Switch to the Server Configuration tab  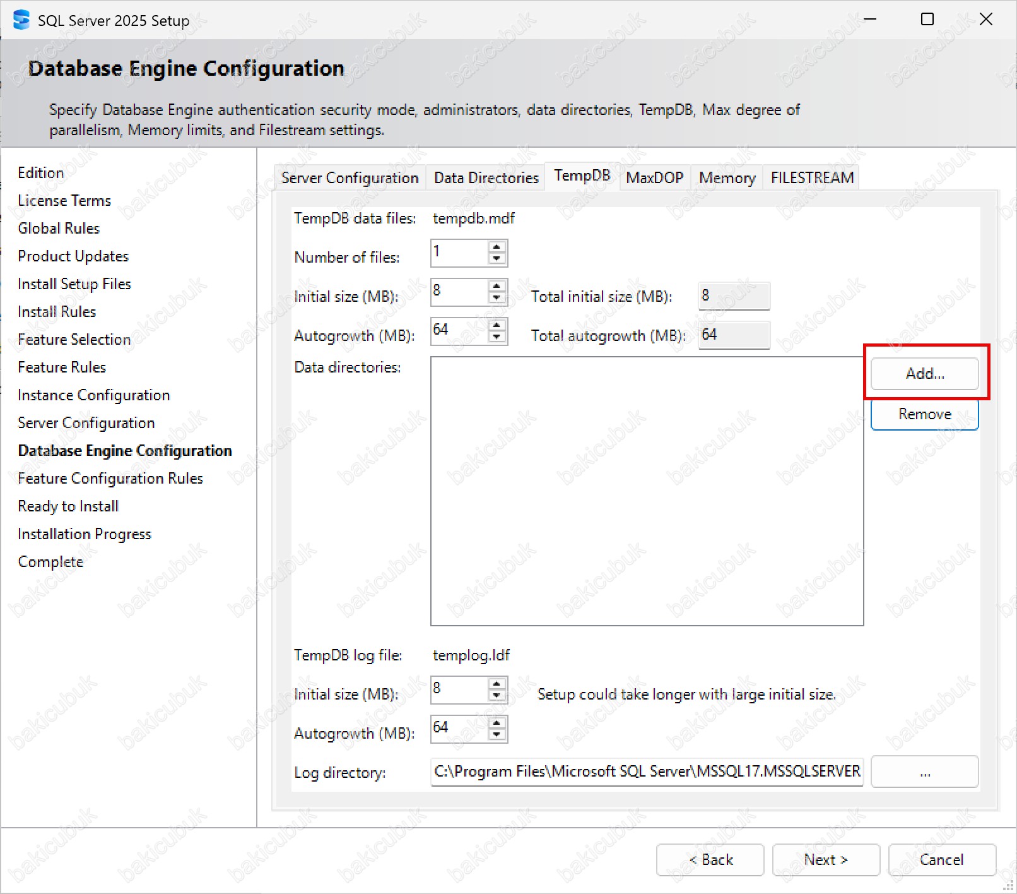[350, 178]
